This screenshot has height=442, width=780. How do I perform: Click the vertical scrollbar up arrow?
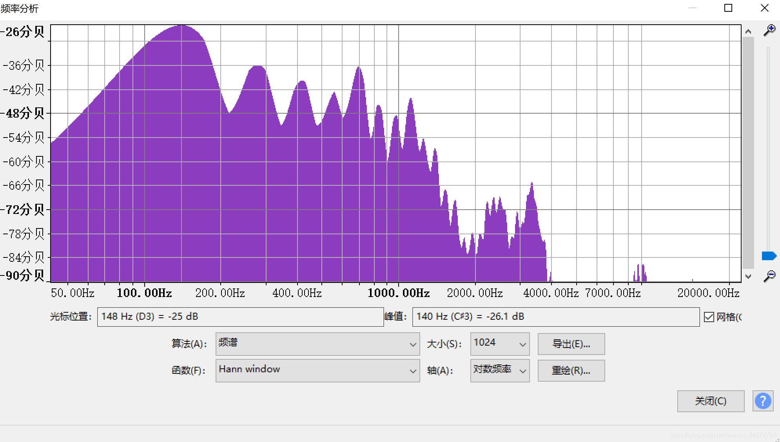click(748, 31)
